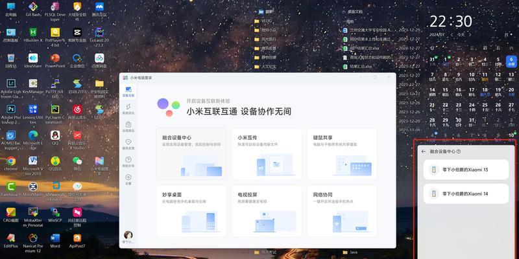Select the Xiaomi 14 device

(x=466, y=194)
